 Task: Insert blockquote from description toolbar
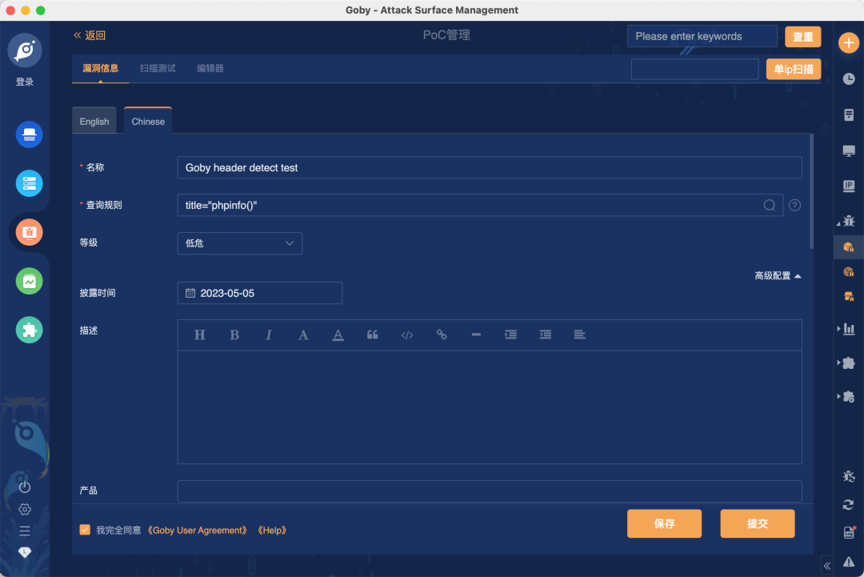pyautogui.click(x=373, y=335)
